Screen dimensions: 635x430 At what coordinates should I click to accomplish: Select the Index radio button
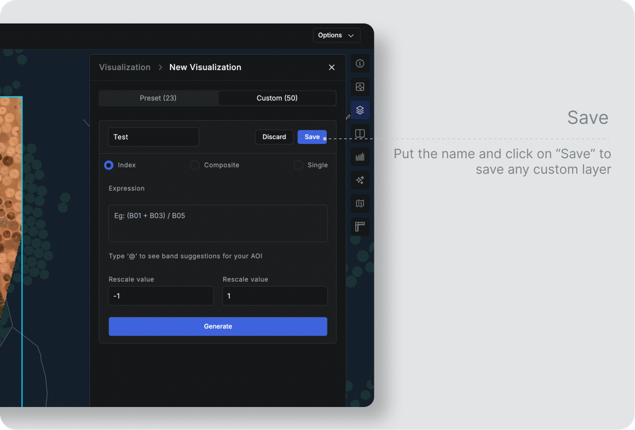pos(109,165)
